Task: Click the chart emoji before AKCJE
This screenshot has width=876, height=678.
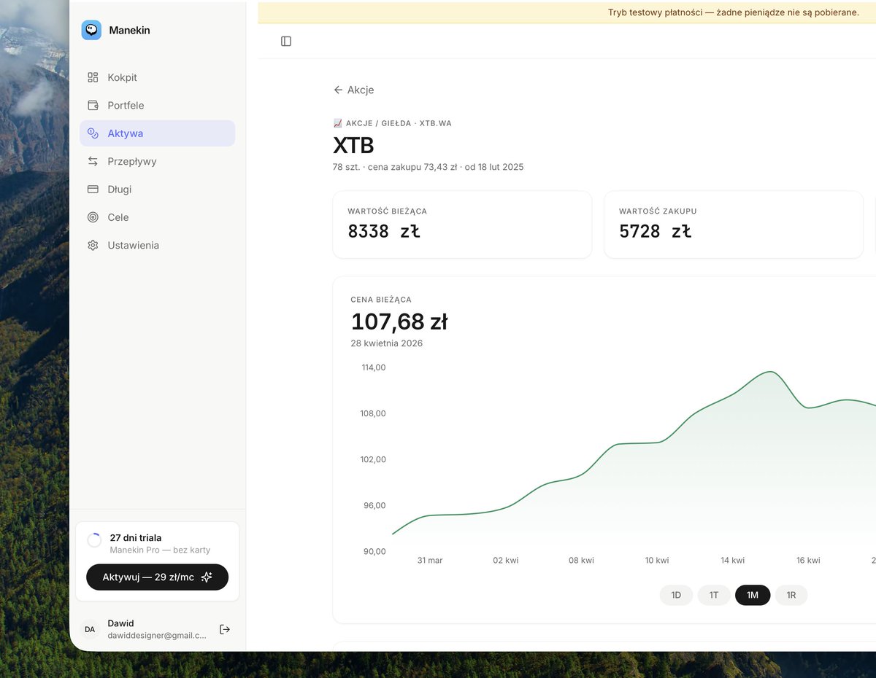Action: 338,123
